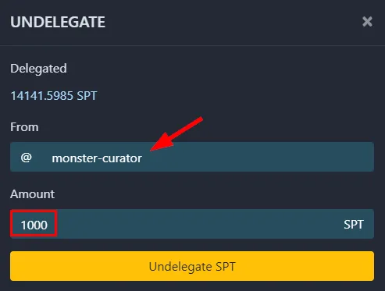Focus the monster-curator account input

click(x=192, y=157)
